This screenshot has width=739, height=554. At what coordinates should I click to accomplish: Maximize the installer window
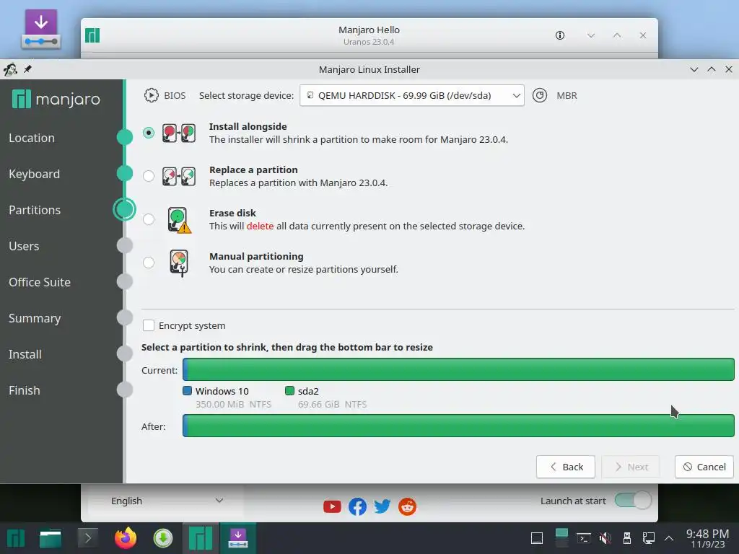711,69
